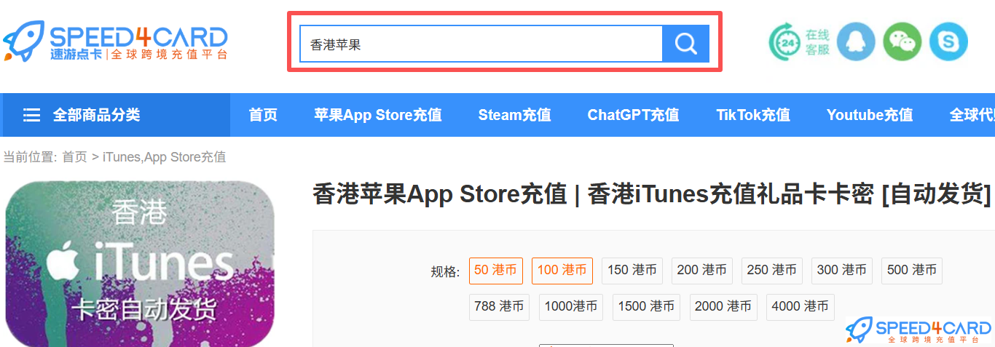The width and height of the screenshot is (995, 347).
Task: Go to the 首页 nav item
Action: tap(263, 115)
